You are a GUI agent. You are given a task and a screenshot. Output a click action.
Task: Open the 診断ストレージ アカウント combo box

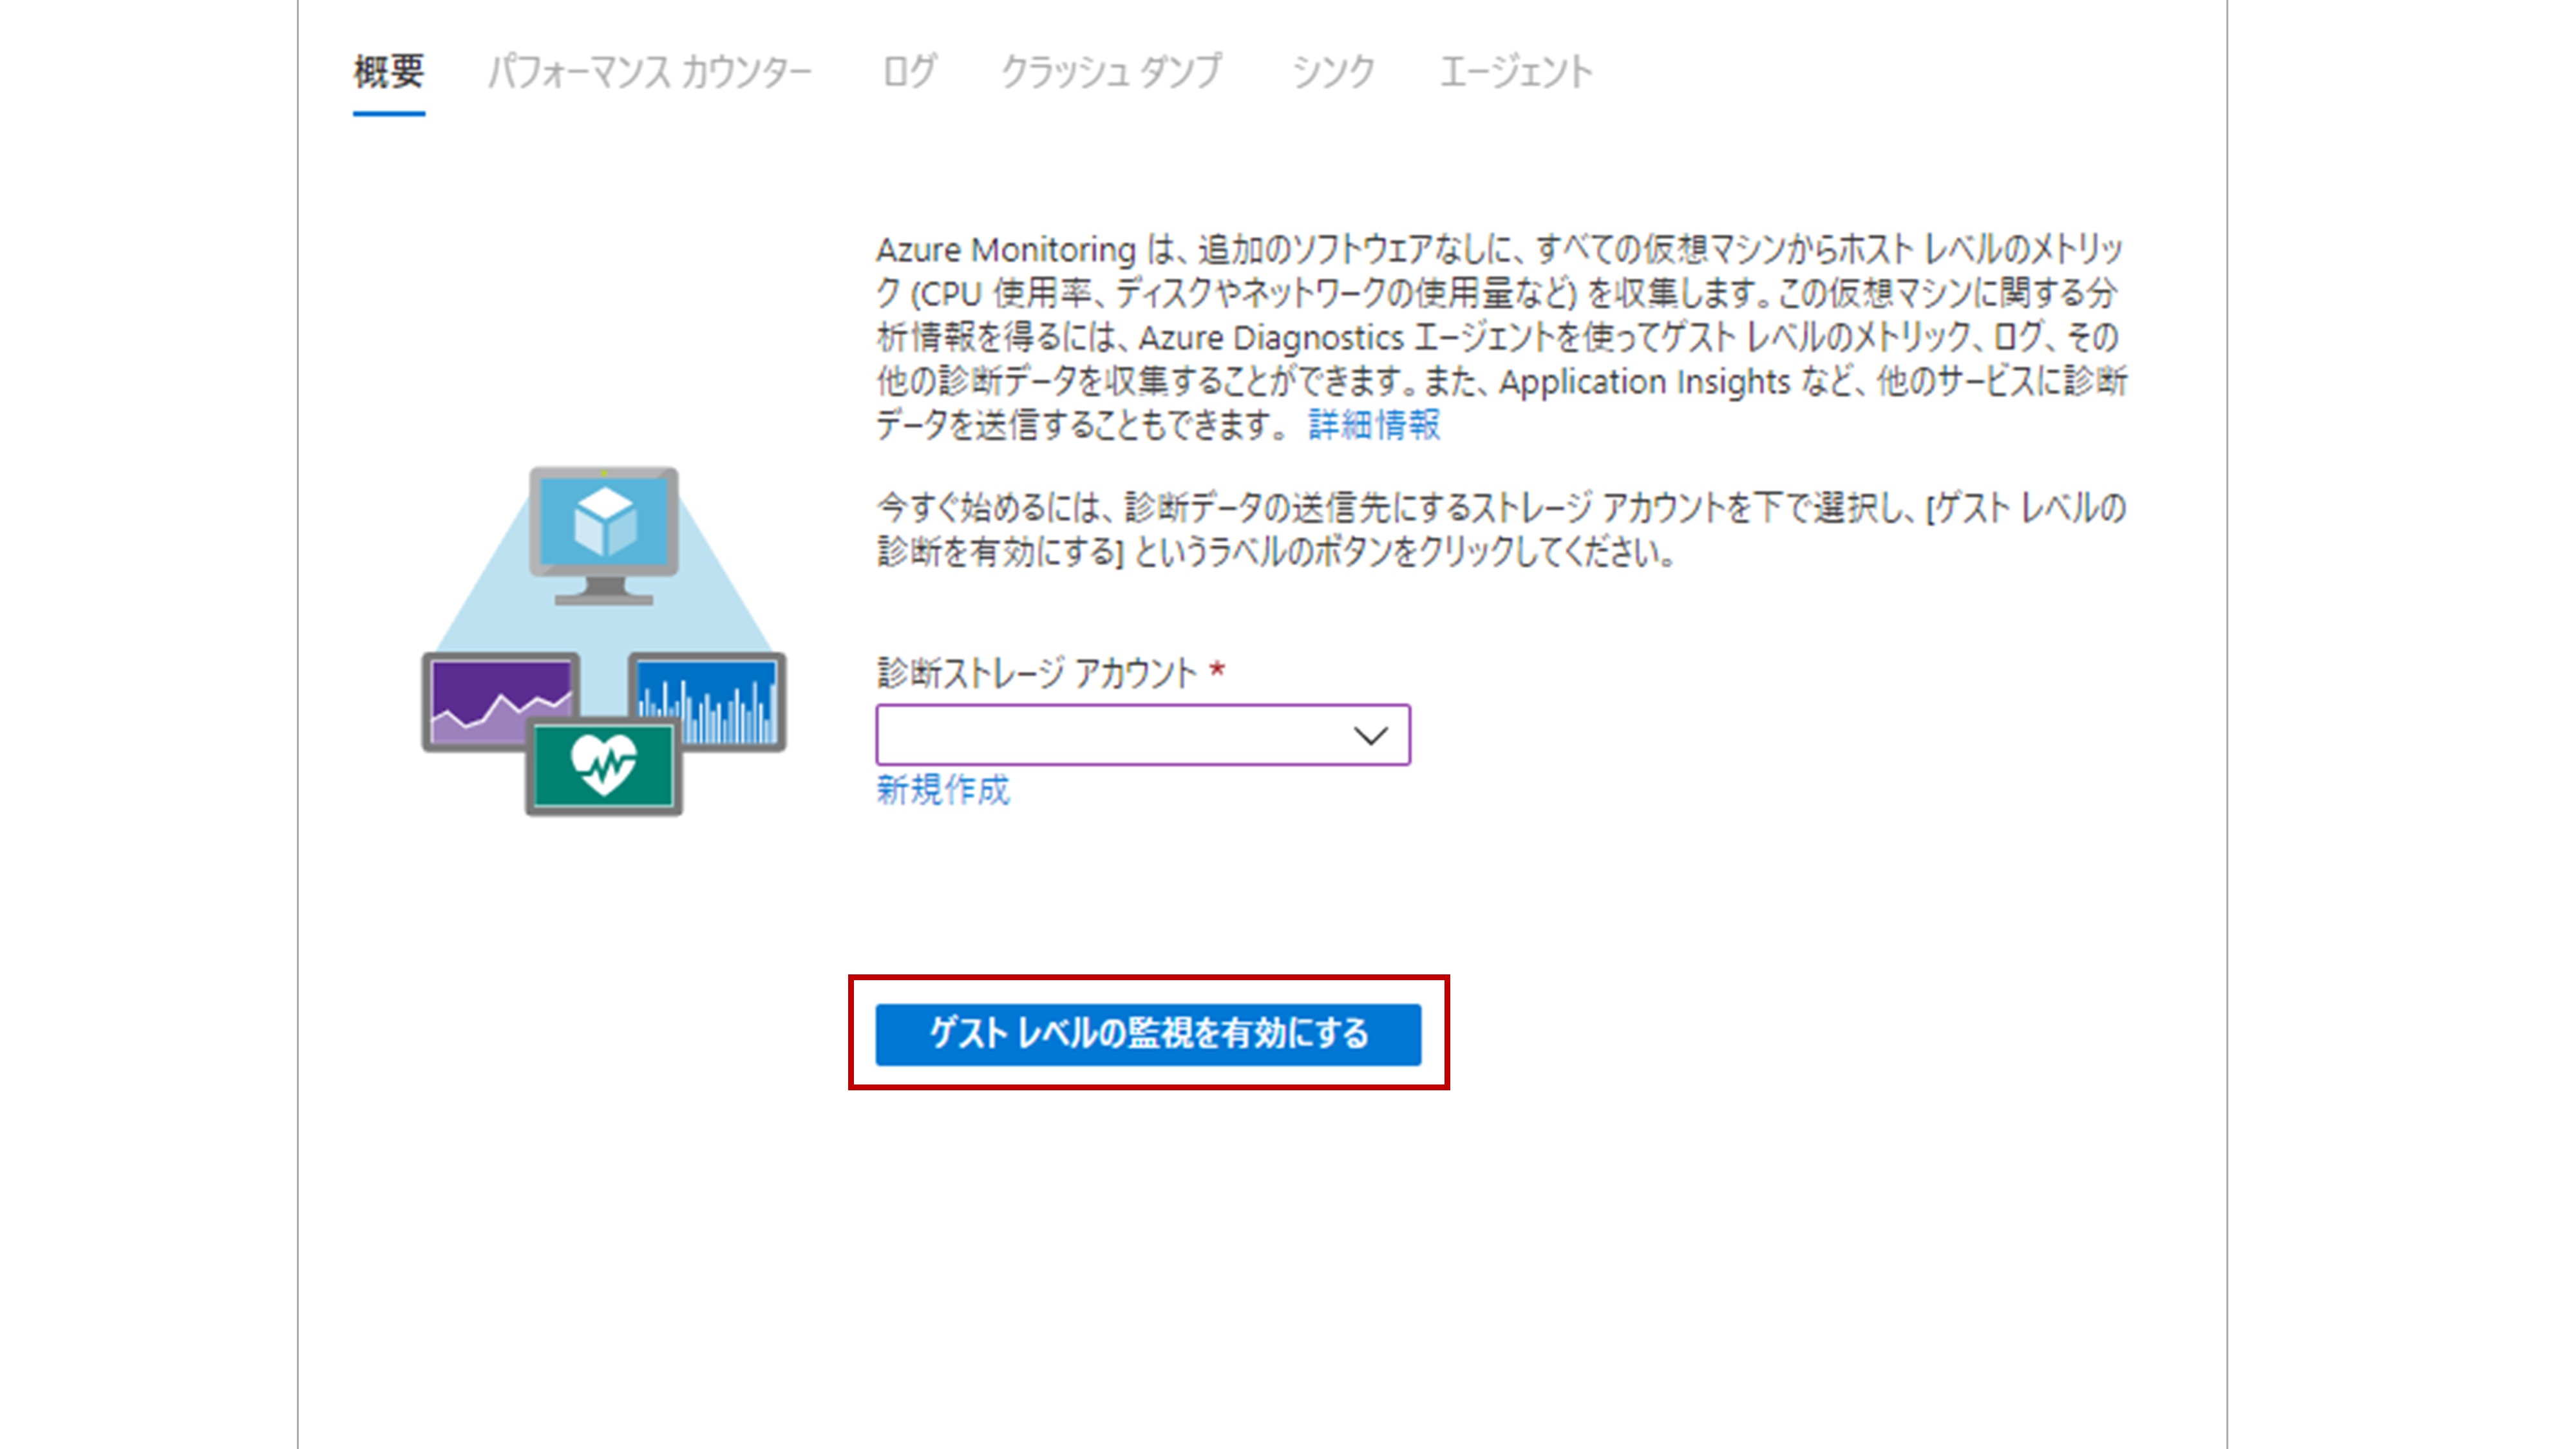click(x=1110, y=736)
